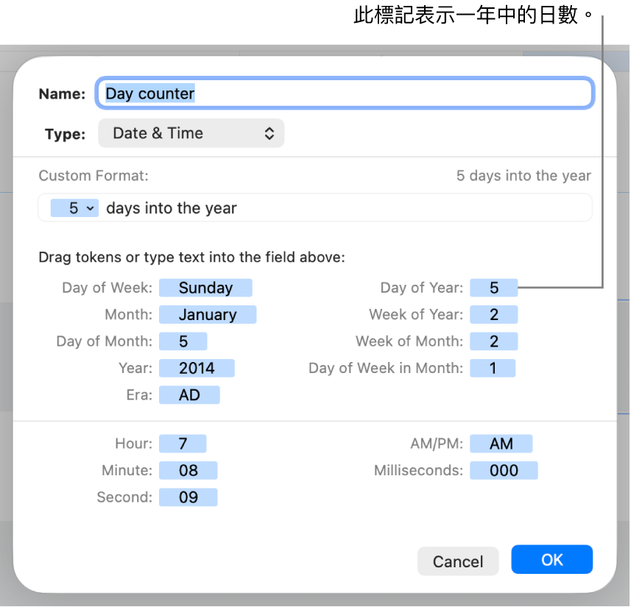Click the AM/PM token
The image size is (631, 607).
501,444
